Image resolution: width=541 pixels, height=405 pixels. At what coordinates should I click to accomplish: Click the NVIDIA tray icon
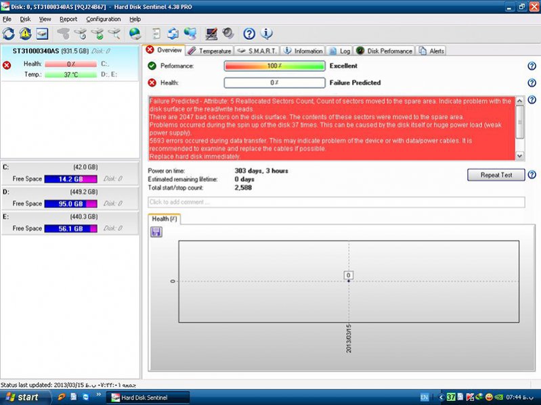[x=498, y=397]
